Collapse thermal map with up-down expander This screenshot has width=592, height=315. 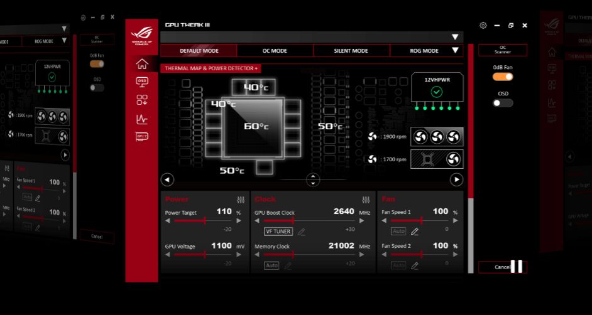pyautogui.click(x=313, y=179)
